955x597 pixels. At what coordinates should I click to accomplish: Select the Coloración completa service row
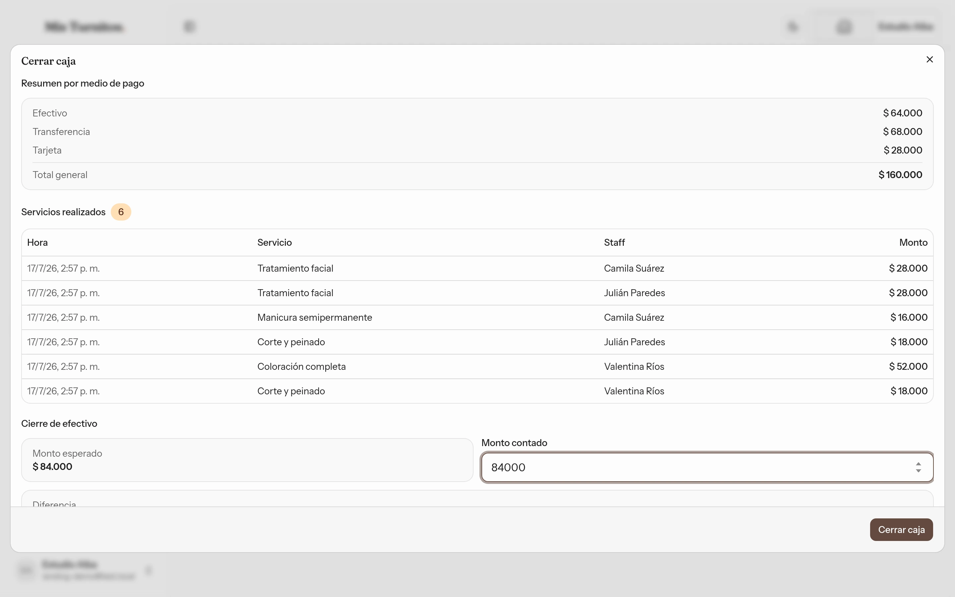point(477,366)
